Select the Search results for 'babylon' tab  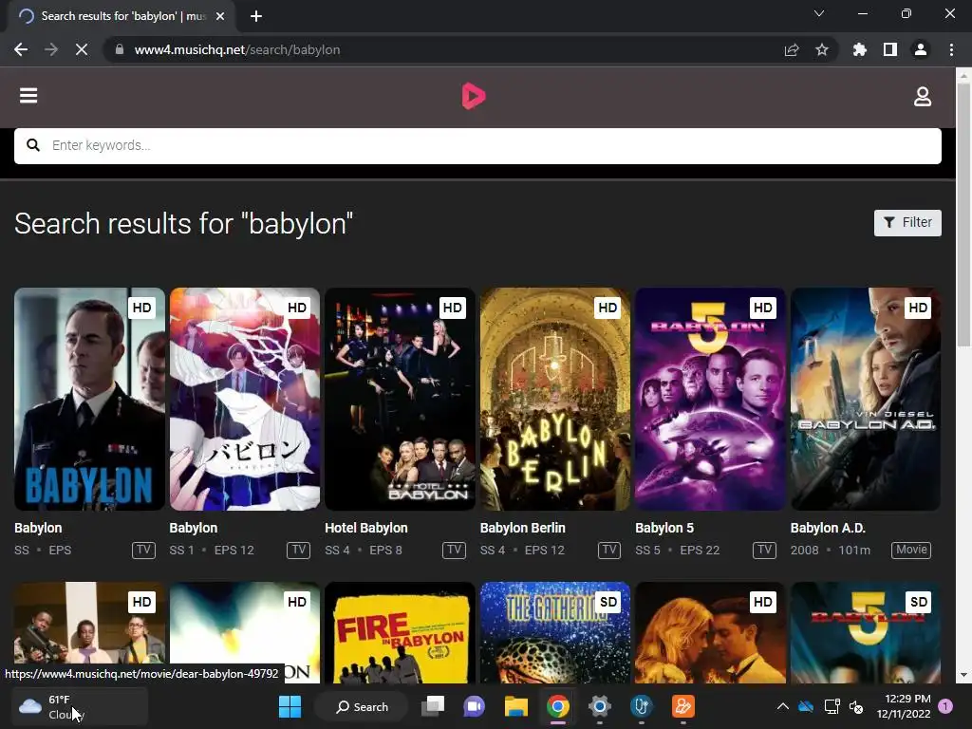[x=121, y=16]
